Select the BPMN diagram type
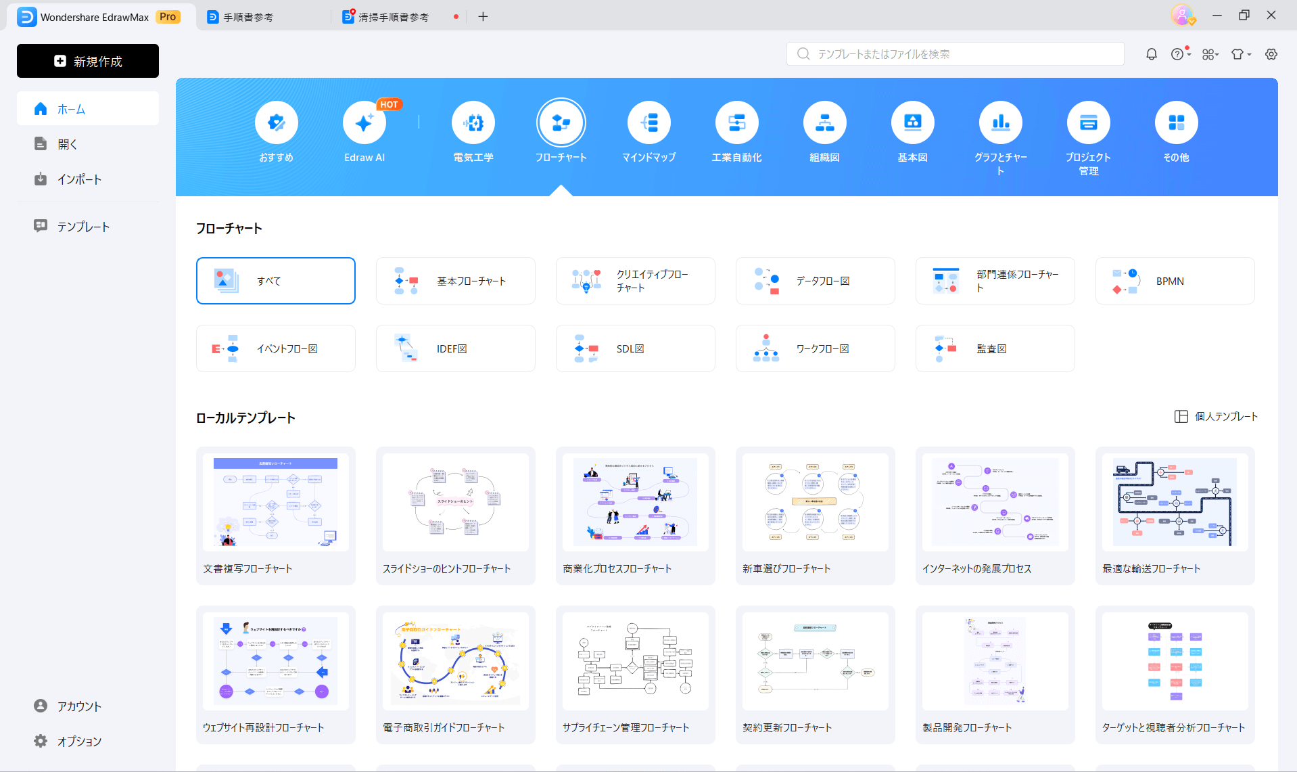Image resolution: width=1297 pixels, height=772 pixels. click(x=1175, y=281)
